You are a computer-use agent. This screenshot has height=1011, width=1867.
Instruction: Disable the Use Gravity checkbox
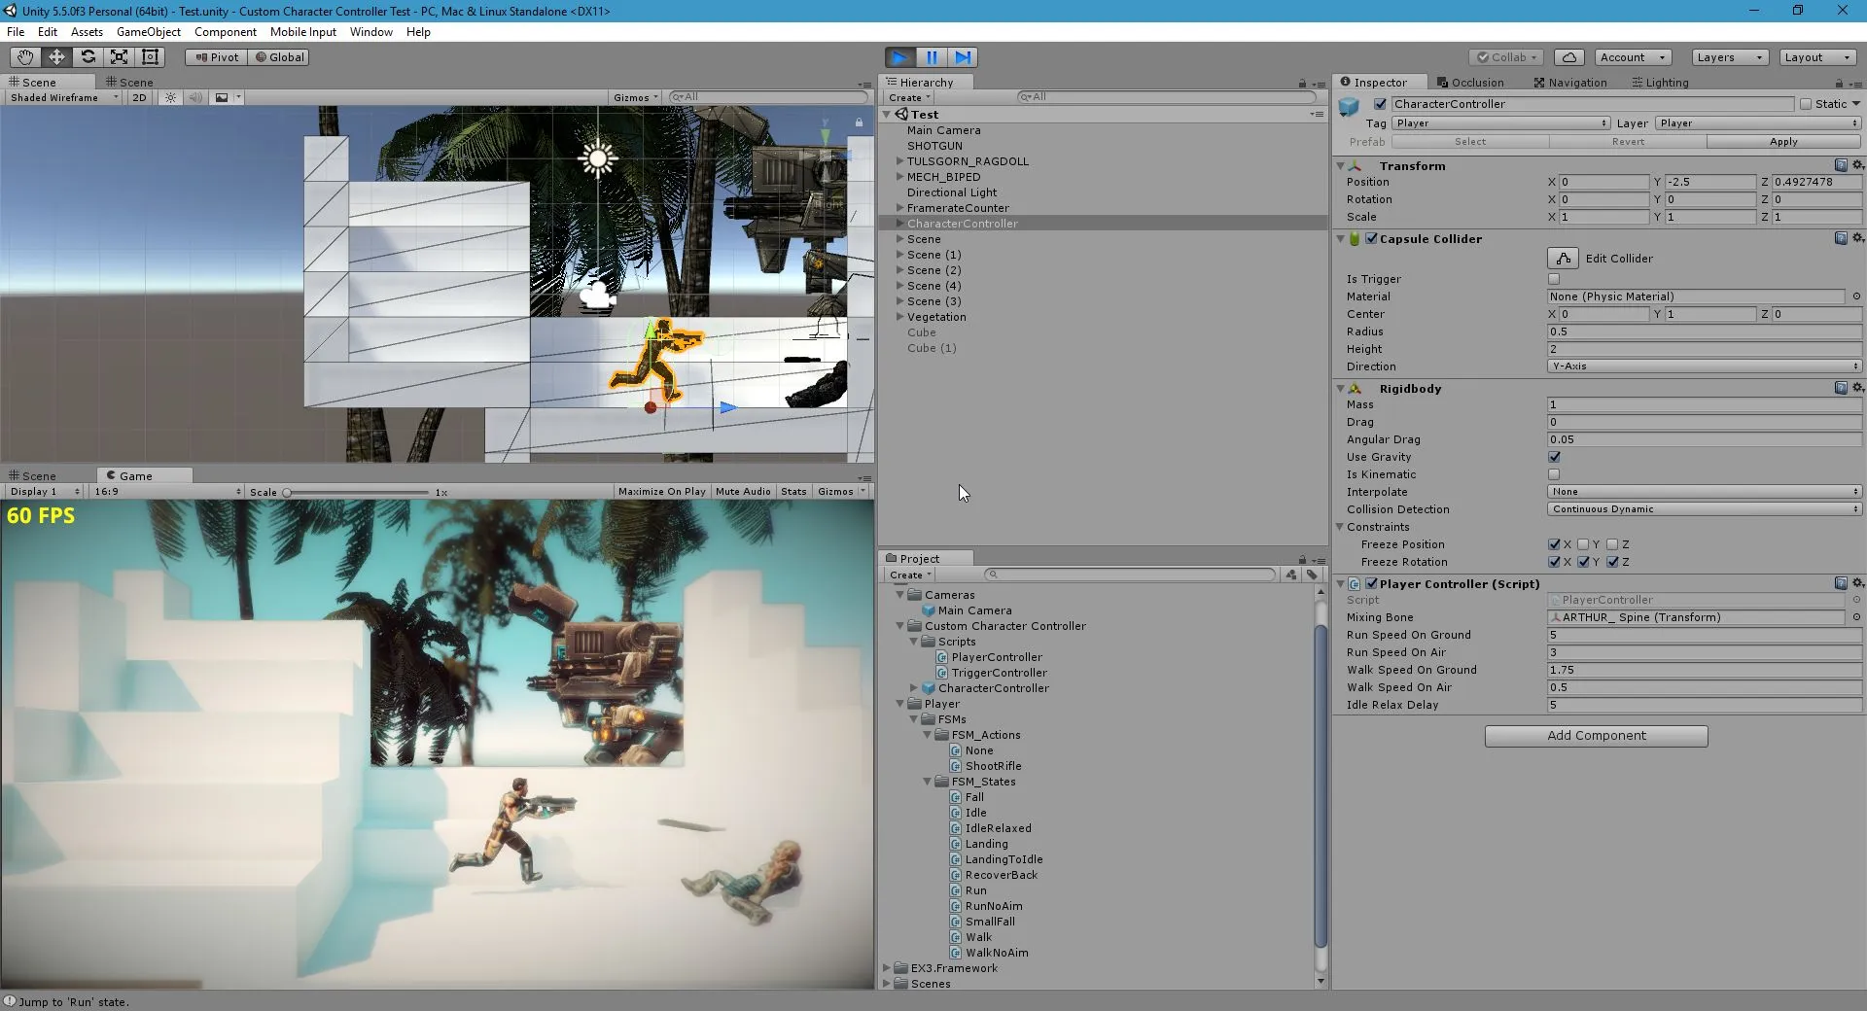click(1554, 457)
